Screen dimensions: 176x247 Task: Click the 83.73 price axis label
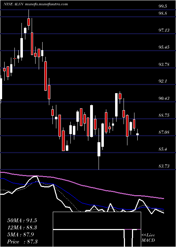coord(164,166)
